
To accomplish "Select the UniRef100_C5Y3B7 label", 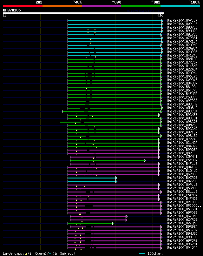I will point(182,160).
